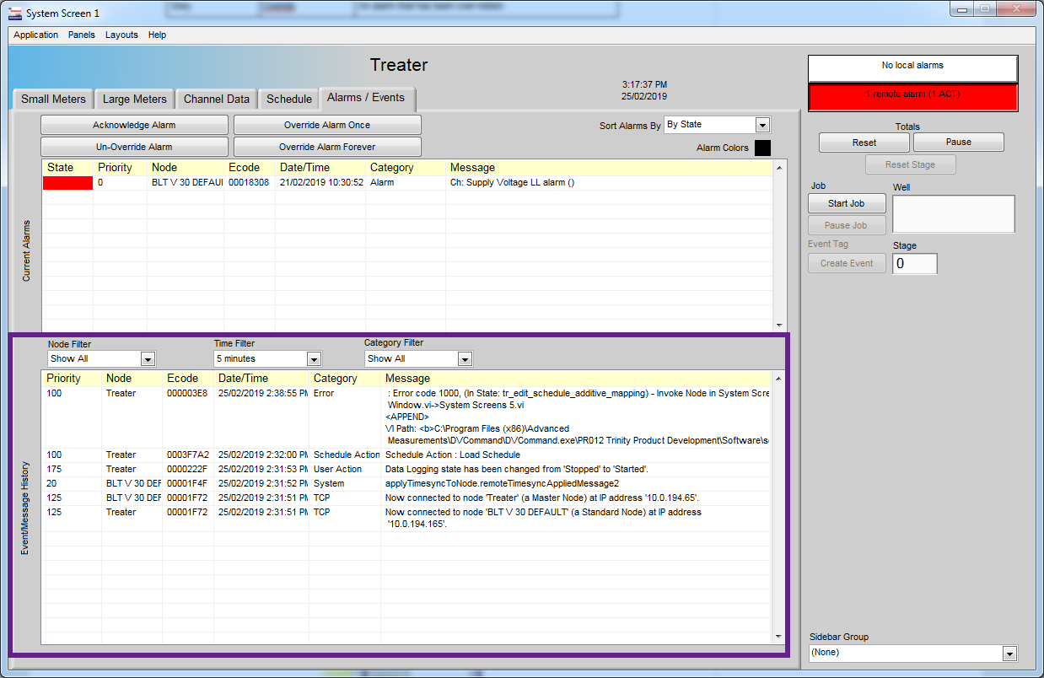Click the Alarm Colors swatch
The image size is (1044, 678).
click(761, 148)
